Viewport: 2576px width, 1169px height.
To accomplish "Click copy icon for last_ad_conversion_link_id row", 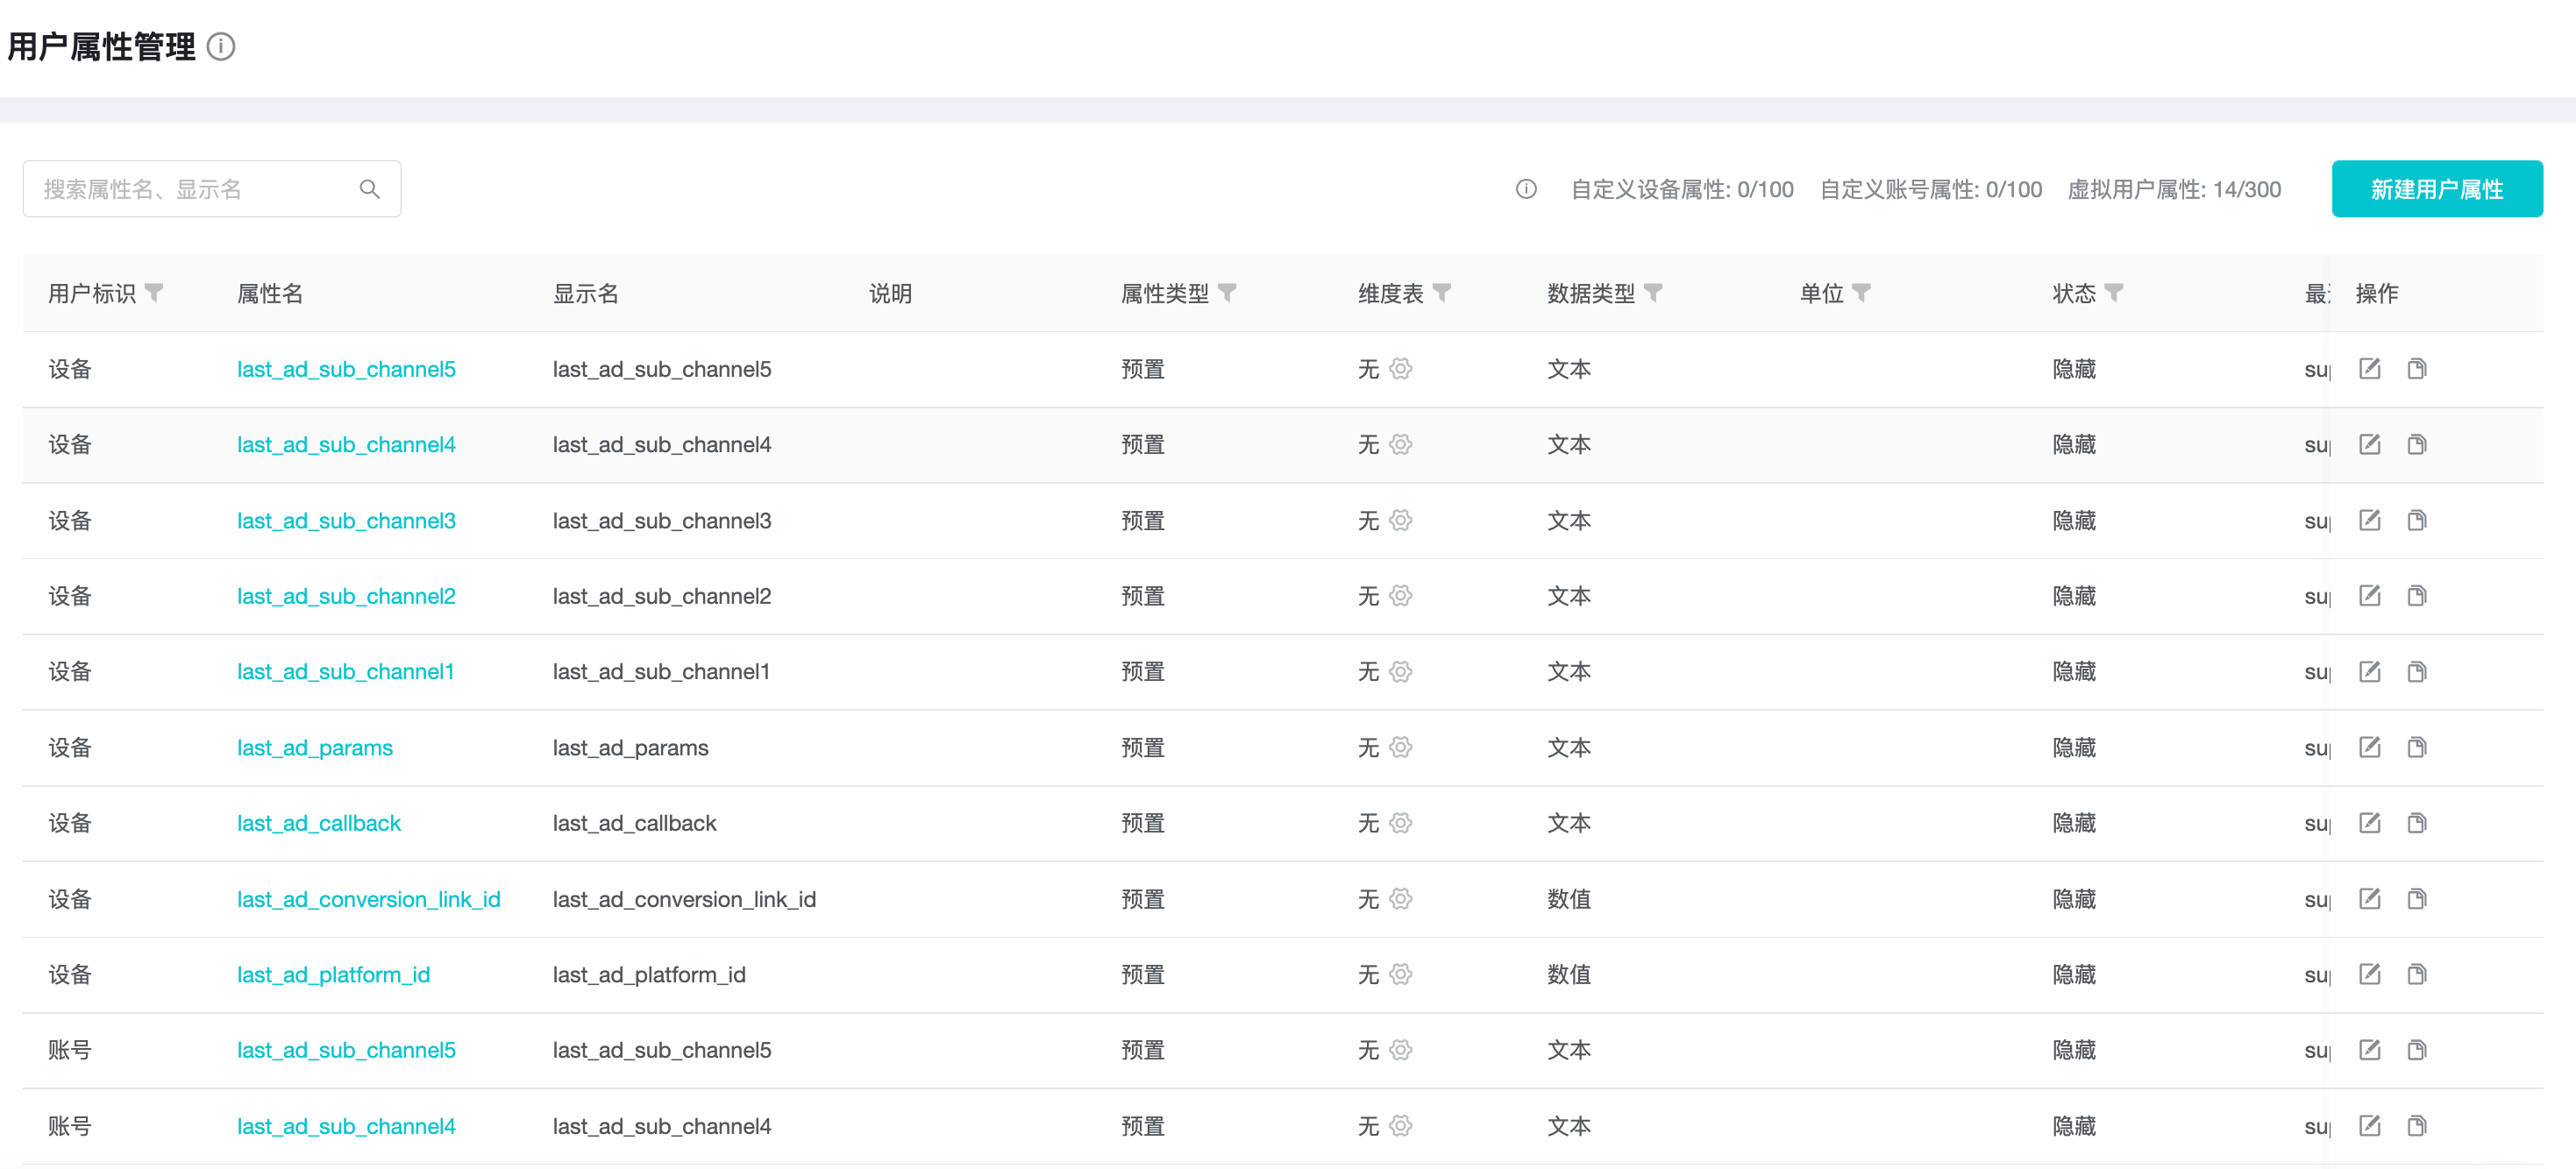I will click(2416, 899).
